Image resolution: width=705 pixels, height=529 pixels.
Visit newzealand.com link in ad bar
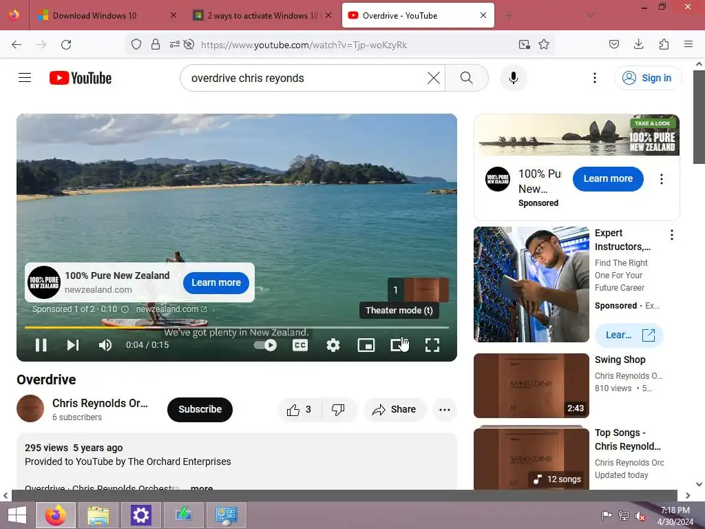(x=171, y=309)
